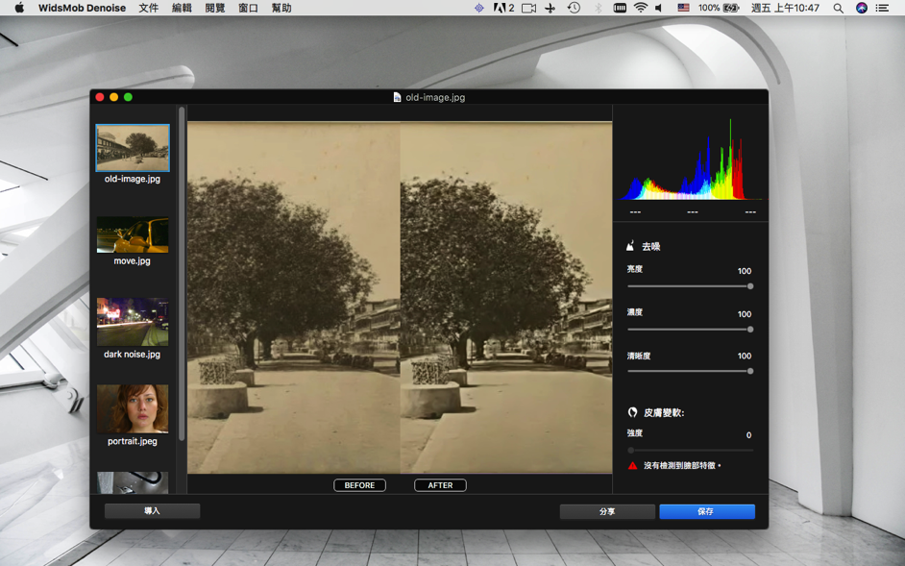Viewport: 905px width, 566px height.
Task: Open the US input source flag menu
Action: (683, 8)
